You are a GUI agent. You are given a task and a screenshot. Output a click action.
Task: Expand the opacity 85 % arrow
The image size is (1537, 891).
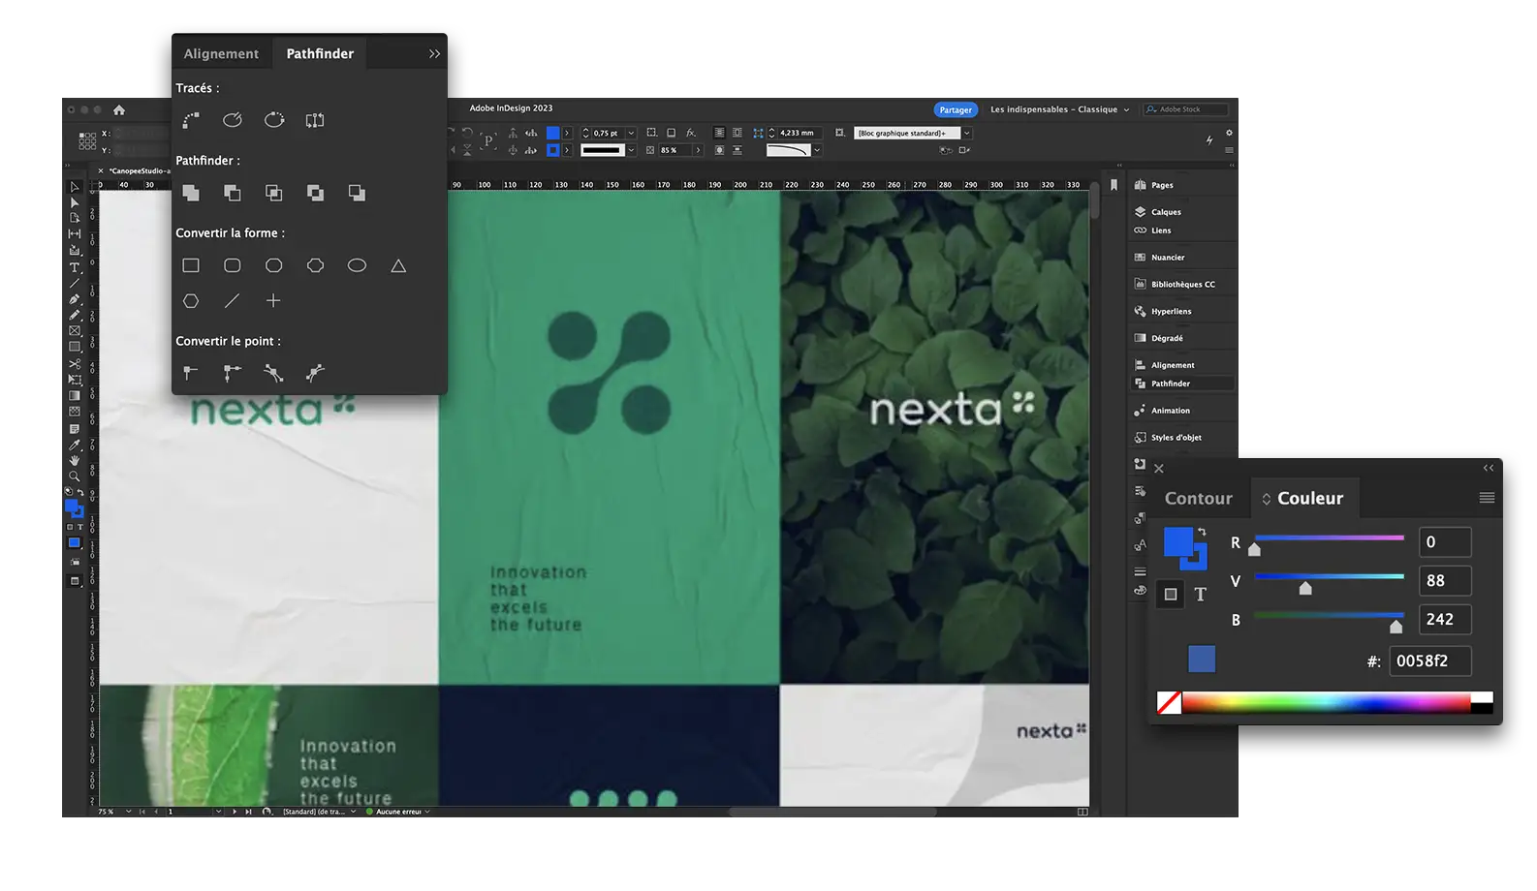pos(698,150)
